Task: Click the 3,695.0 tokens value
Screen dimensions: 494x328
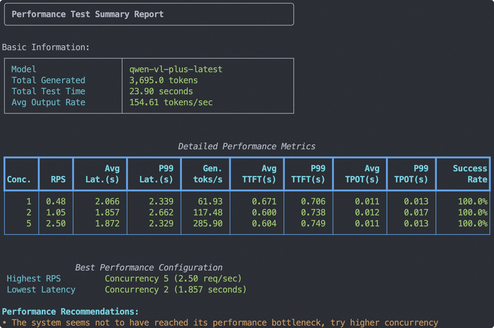Action: [x=163, y=80]
